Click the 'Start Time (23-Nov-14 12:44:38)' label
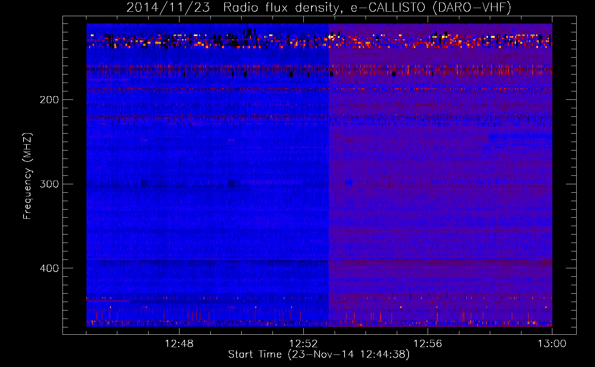 click(x=319, y=355)
